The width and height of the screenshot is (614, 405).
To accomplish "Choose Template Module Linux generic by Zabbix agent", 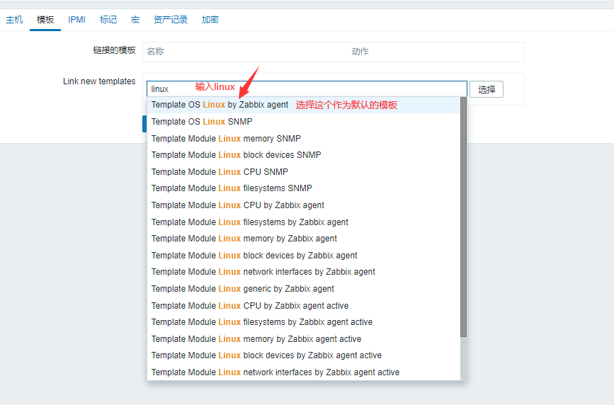I will tap(304, 289).
